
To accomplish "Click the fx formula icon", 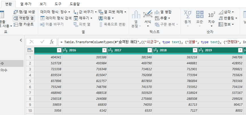I will 52,42.
